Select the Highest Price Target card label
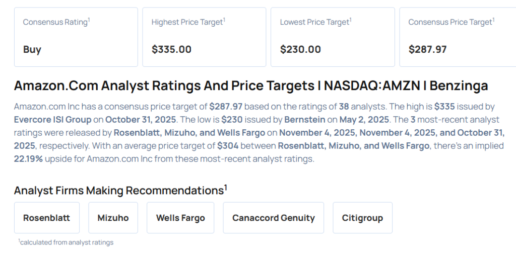 [x=187, y=22]
